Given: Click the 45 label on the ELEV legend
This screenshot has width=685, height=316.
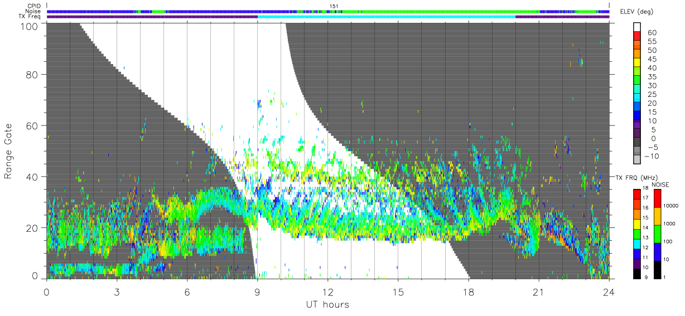Looking at the screenshot, I should (652, 59).
